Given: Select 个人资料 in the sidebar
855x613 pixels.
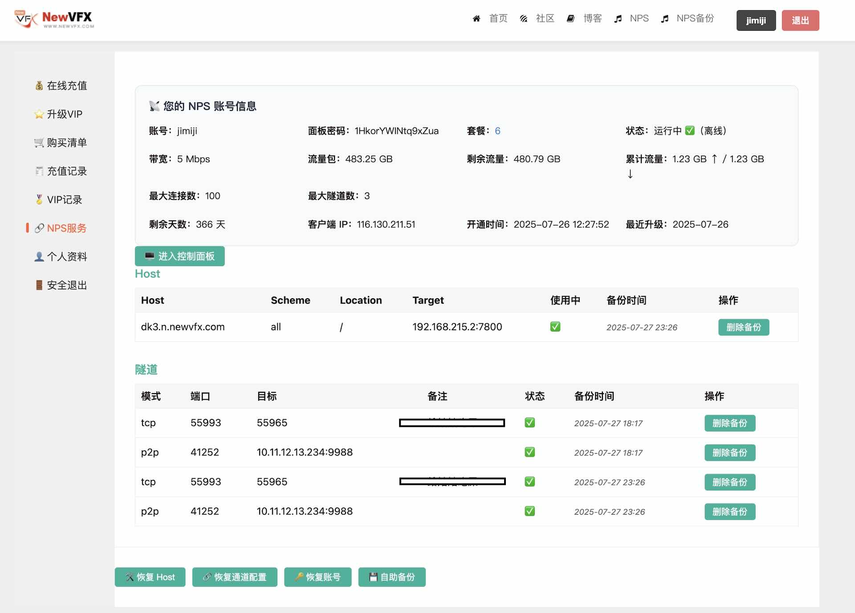Looking at the screenshot, I should [x=67, y=256].
